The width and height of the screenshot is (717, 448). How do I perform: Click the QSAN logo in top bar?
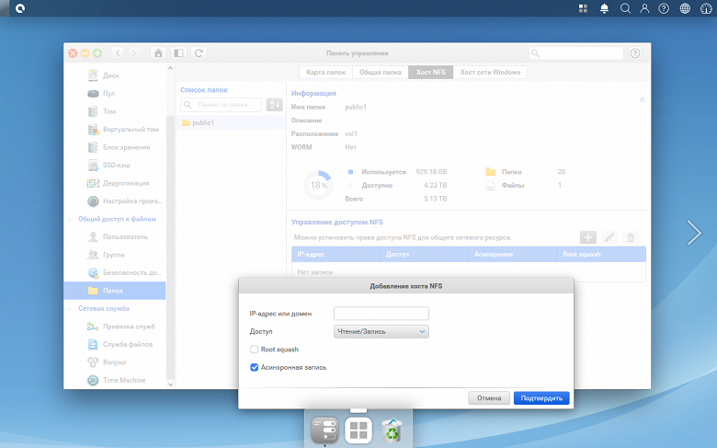pyautogui.click(x=19, y=8)
